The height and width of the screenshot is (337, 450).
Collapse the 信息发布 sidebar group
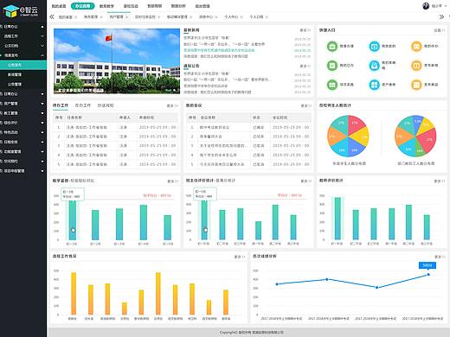point(42,55)
